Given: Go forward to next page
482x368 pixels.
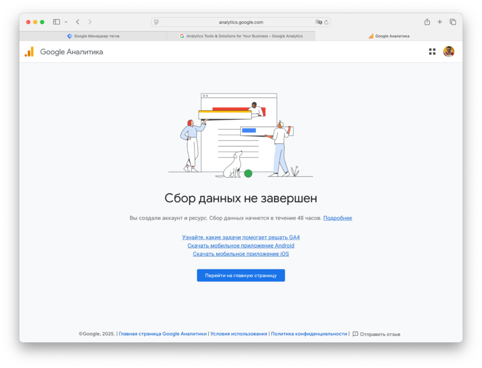Looking at the screenshot, I should tap(90, 22).
